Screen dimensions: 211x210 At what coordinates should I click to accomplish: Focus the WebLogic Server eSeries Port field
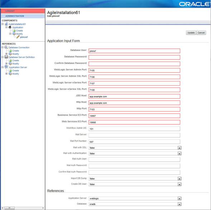(134, 83)
